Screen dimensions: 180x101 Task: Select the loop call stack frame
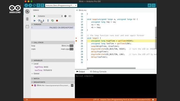pos(53,46)
